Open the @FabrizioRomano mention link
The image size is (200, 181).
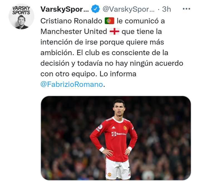click(x=71, y=84)
